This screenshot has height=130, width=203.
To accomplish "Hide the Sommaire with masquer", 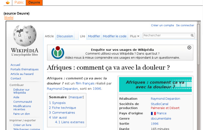I will click(x=76, y=97).
